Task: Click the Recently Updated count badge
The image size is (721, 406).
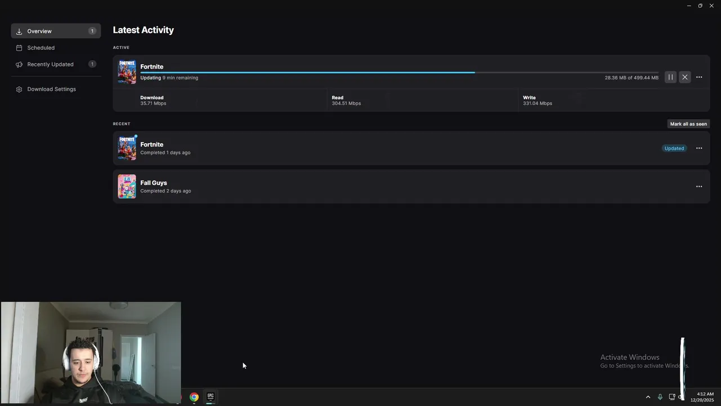Action: (x=92, y=64)
